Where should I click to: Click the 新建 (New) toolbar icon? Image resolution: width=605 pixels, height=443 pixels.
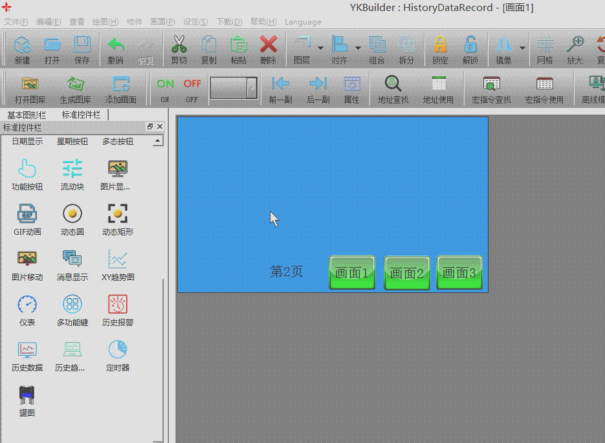pos(22,45)
